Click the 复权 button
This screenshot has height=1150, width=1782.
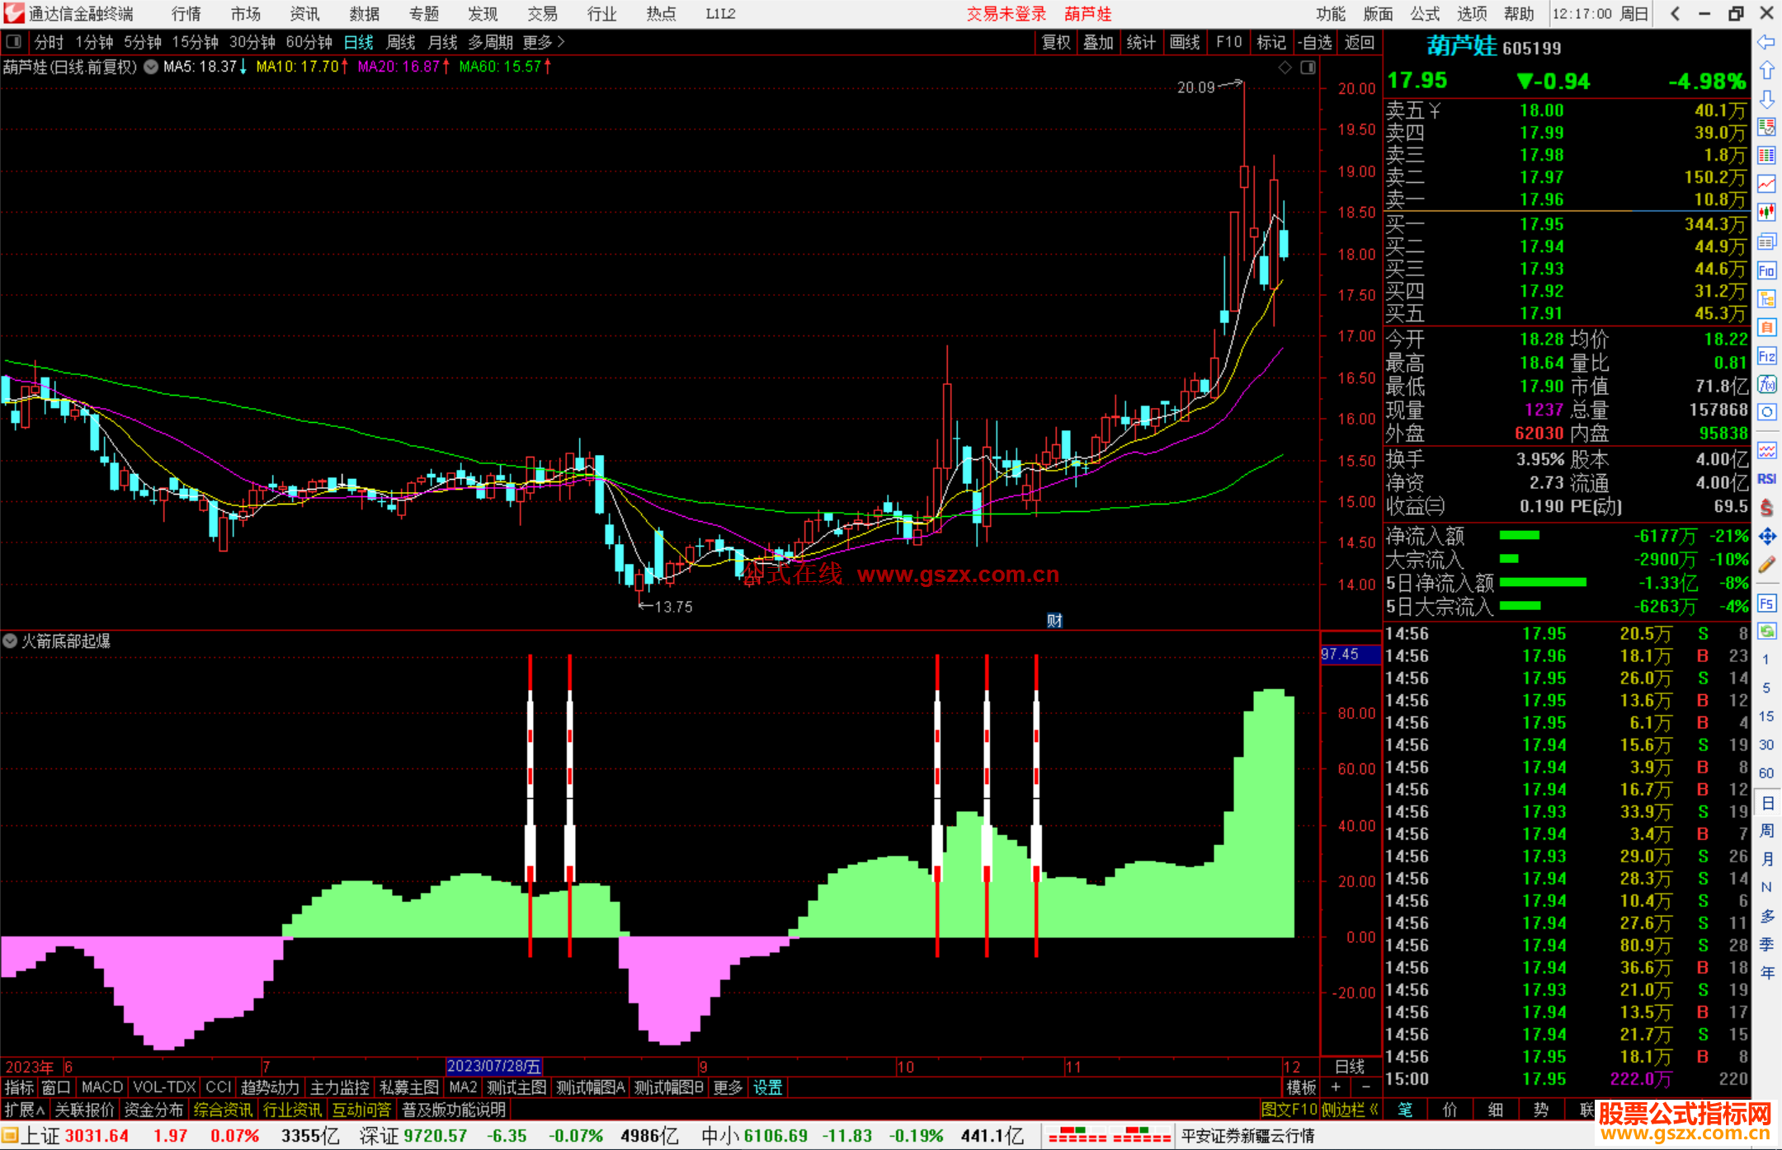point(1056,42)
